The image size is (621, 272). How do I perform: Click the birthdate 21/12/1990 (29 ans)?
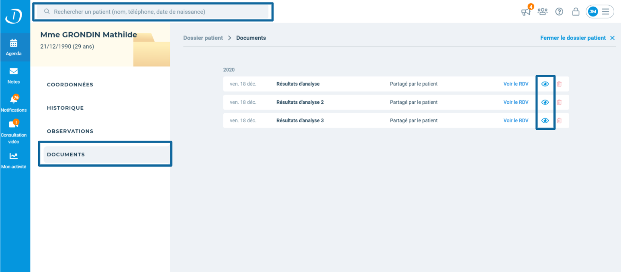pyautogui.click(x=67, y=47)
